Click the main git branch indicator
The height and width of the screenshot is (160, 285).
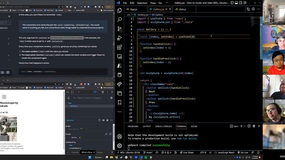pos(148,152)
